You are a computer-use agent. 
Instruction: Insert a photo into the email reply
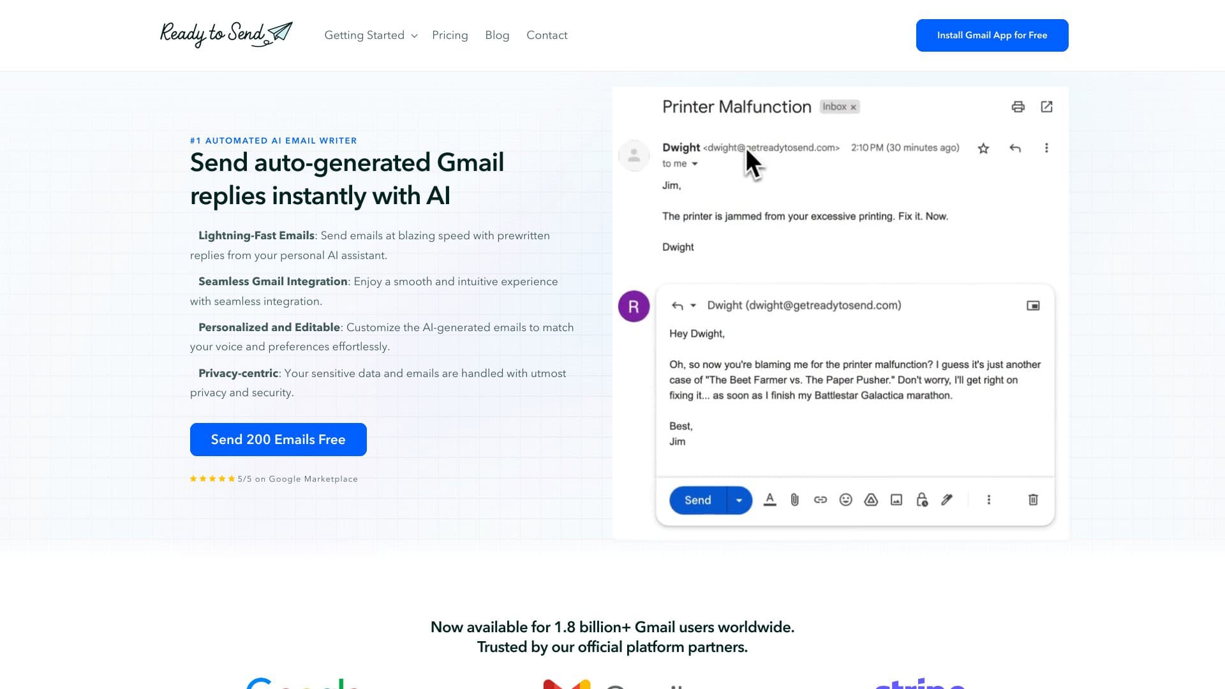(896, 500)
